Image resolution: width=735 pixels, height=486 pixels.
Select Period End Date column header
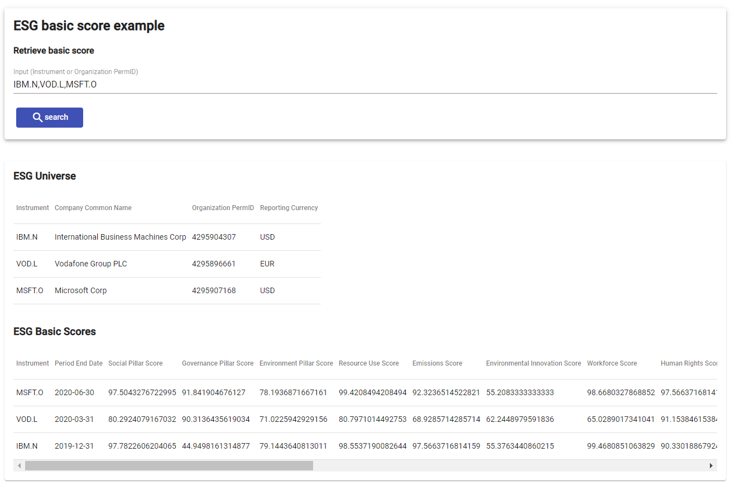pyautogui.click(x=79, y=363)
